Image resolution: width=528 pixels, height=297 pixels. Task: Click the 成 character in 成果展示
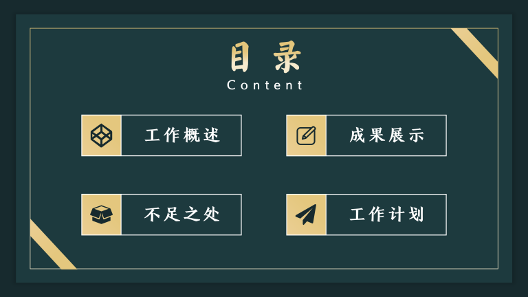pos(357,135)
